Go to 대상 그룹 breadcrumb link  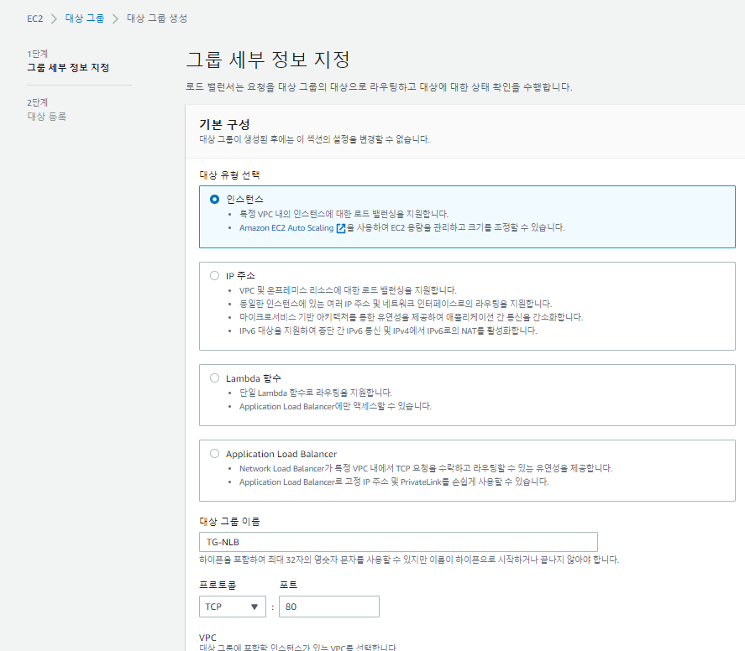point(85,18)
